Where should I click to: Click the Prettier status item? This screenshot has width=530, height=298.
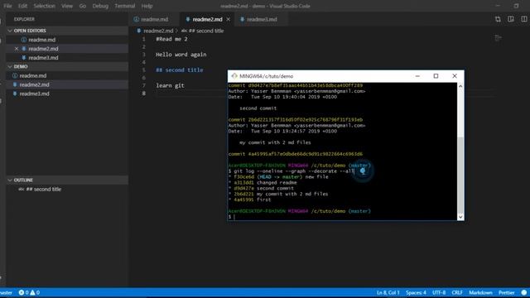click(506, 292)
